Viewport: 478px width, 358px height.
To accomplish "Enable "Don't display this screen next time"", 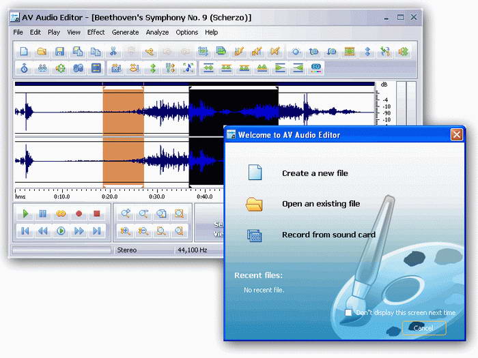I will (348, 312).
